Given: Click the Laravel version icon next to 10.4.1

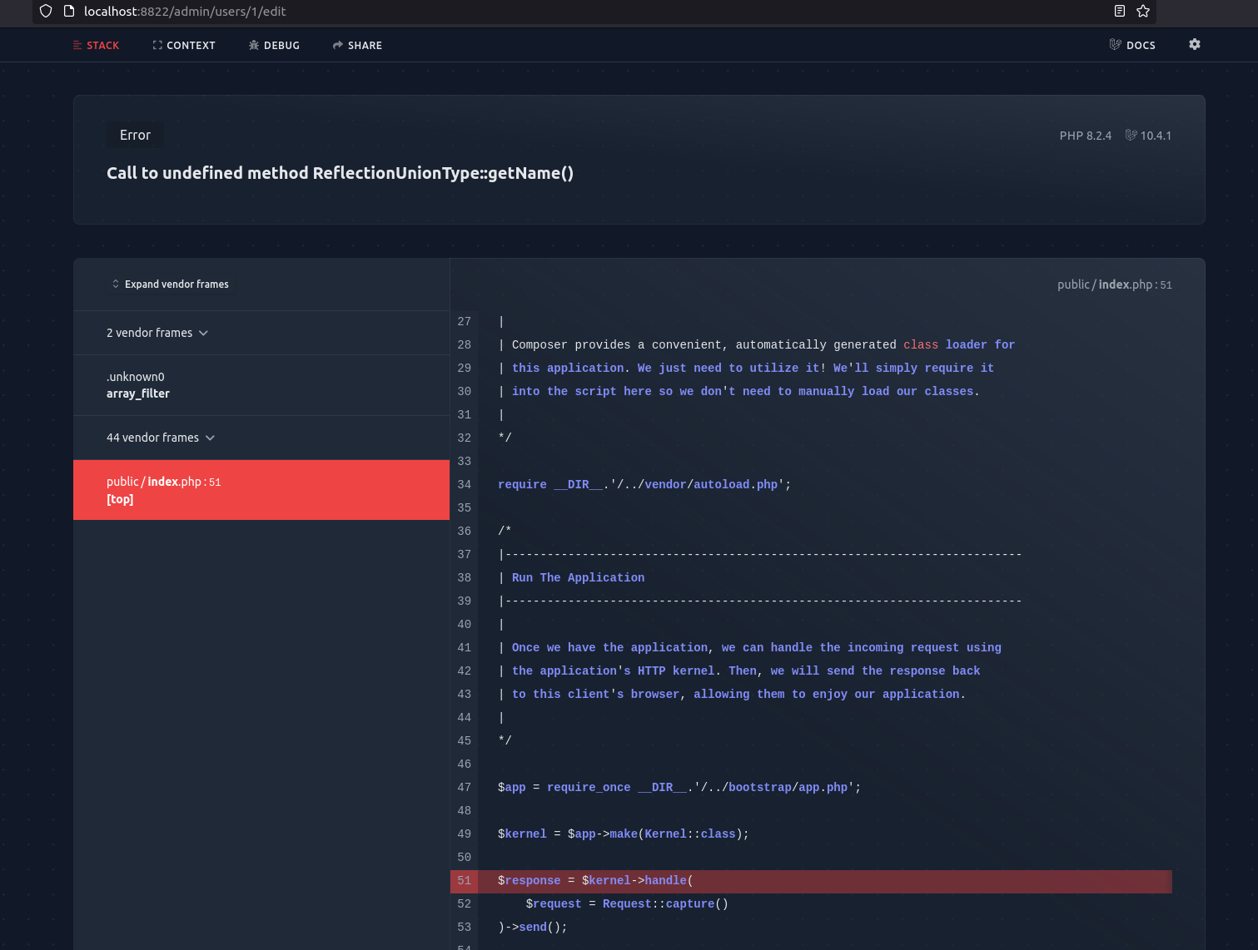Looking at the screenshot, I should (x=1130, y=135).
